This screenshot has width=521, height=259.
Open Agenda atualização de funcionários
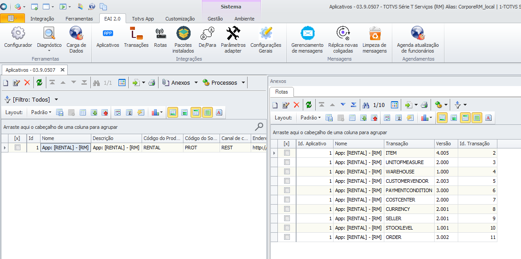pyautogui.click(x=418, y=39)
